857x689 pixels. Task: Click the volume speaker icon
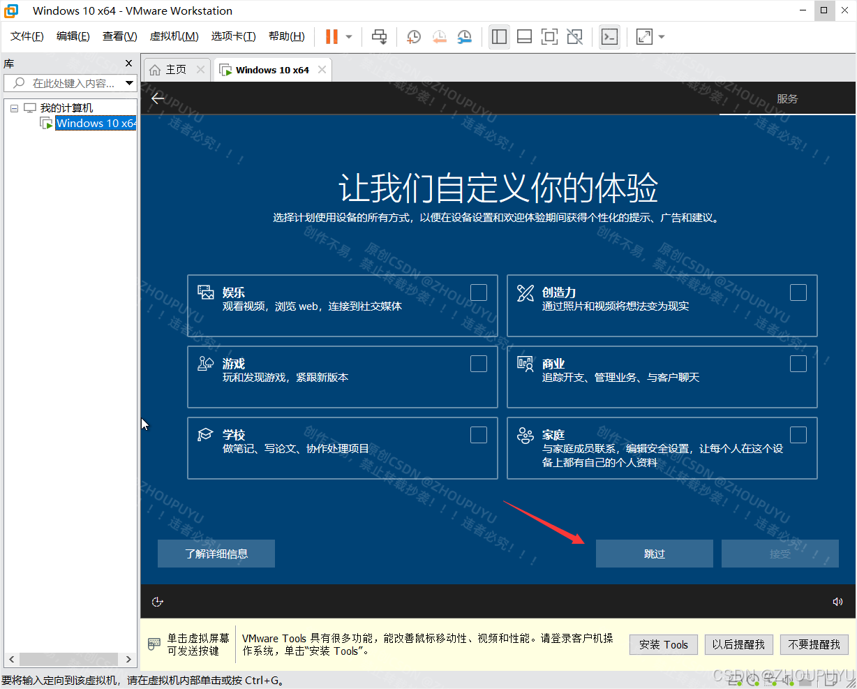[x=837, y=602]
